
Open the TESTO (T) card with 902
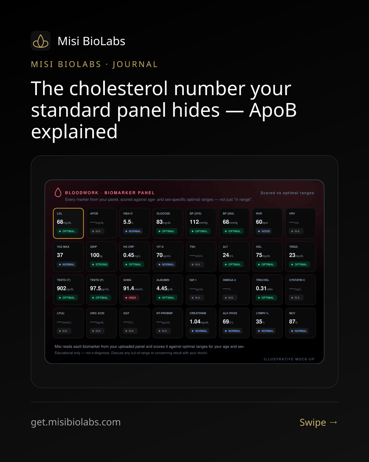(68, 290)
